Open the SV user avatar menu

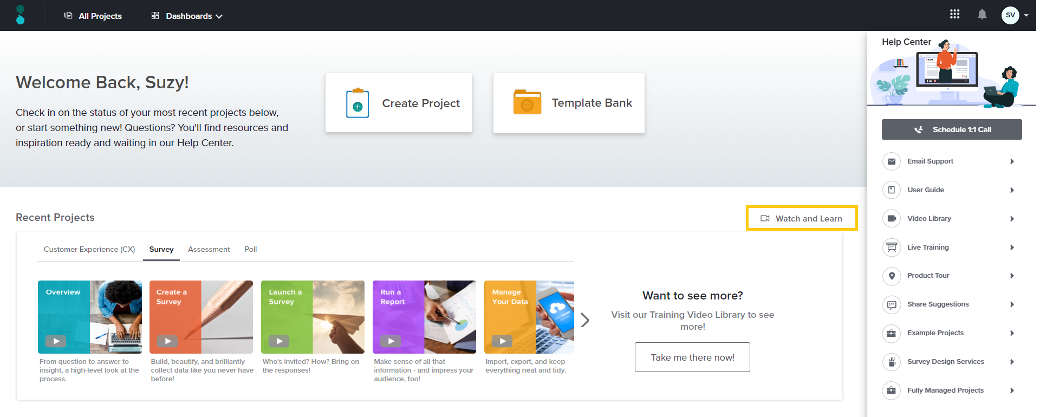click(x=1010, y=15)
